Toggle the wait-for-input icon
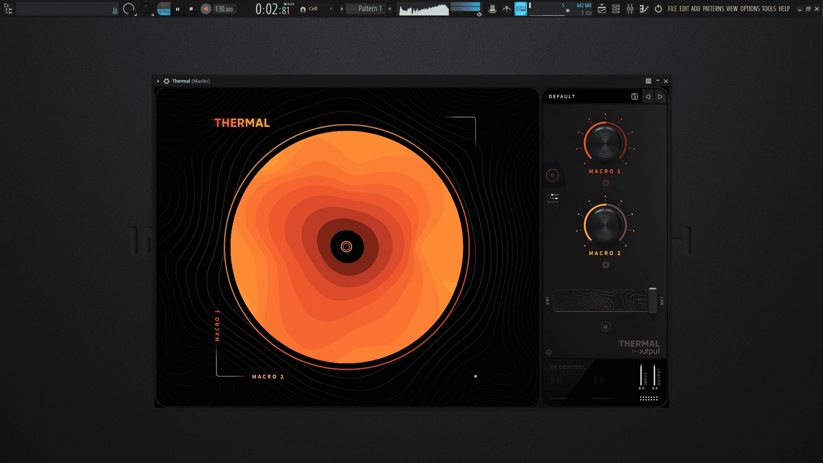Viewport: 823px width, 463px height. [507, 9]
